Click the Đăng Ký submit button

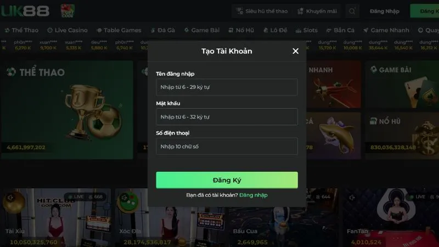point(227,180)
